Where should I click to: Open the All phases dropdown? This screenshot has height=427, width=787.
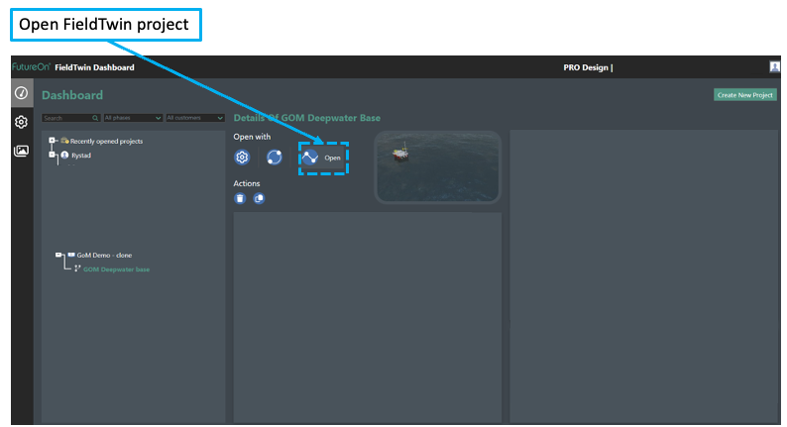point(133,118)
